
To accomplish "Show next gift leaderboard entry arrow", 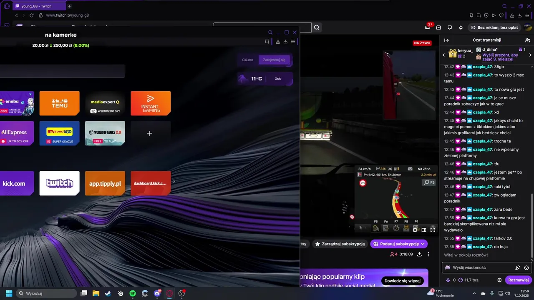I will (x=530, y=55).
